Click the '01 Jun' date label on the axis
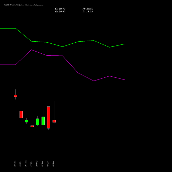 [x=42, y=164]
